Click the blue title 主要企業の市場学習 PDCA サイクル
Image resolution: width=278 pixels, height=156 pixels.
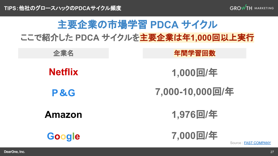click(138, 25)
